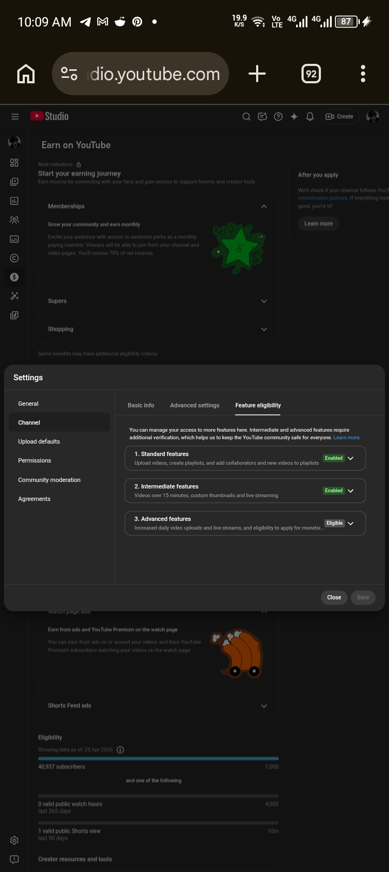Screen dimensions: 389x872
Task: Click the green star Memberships illustration
Action: 238,247
